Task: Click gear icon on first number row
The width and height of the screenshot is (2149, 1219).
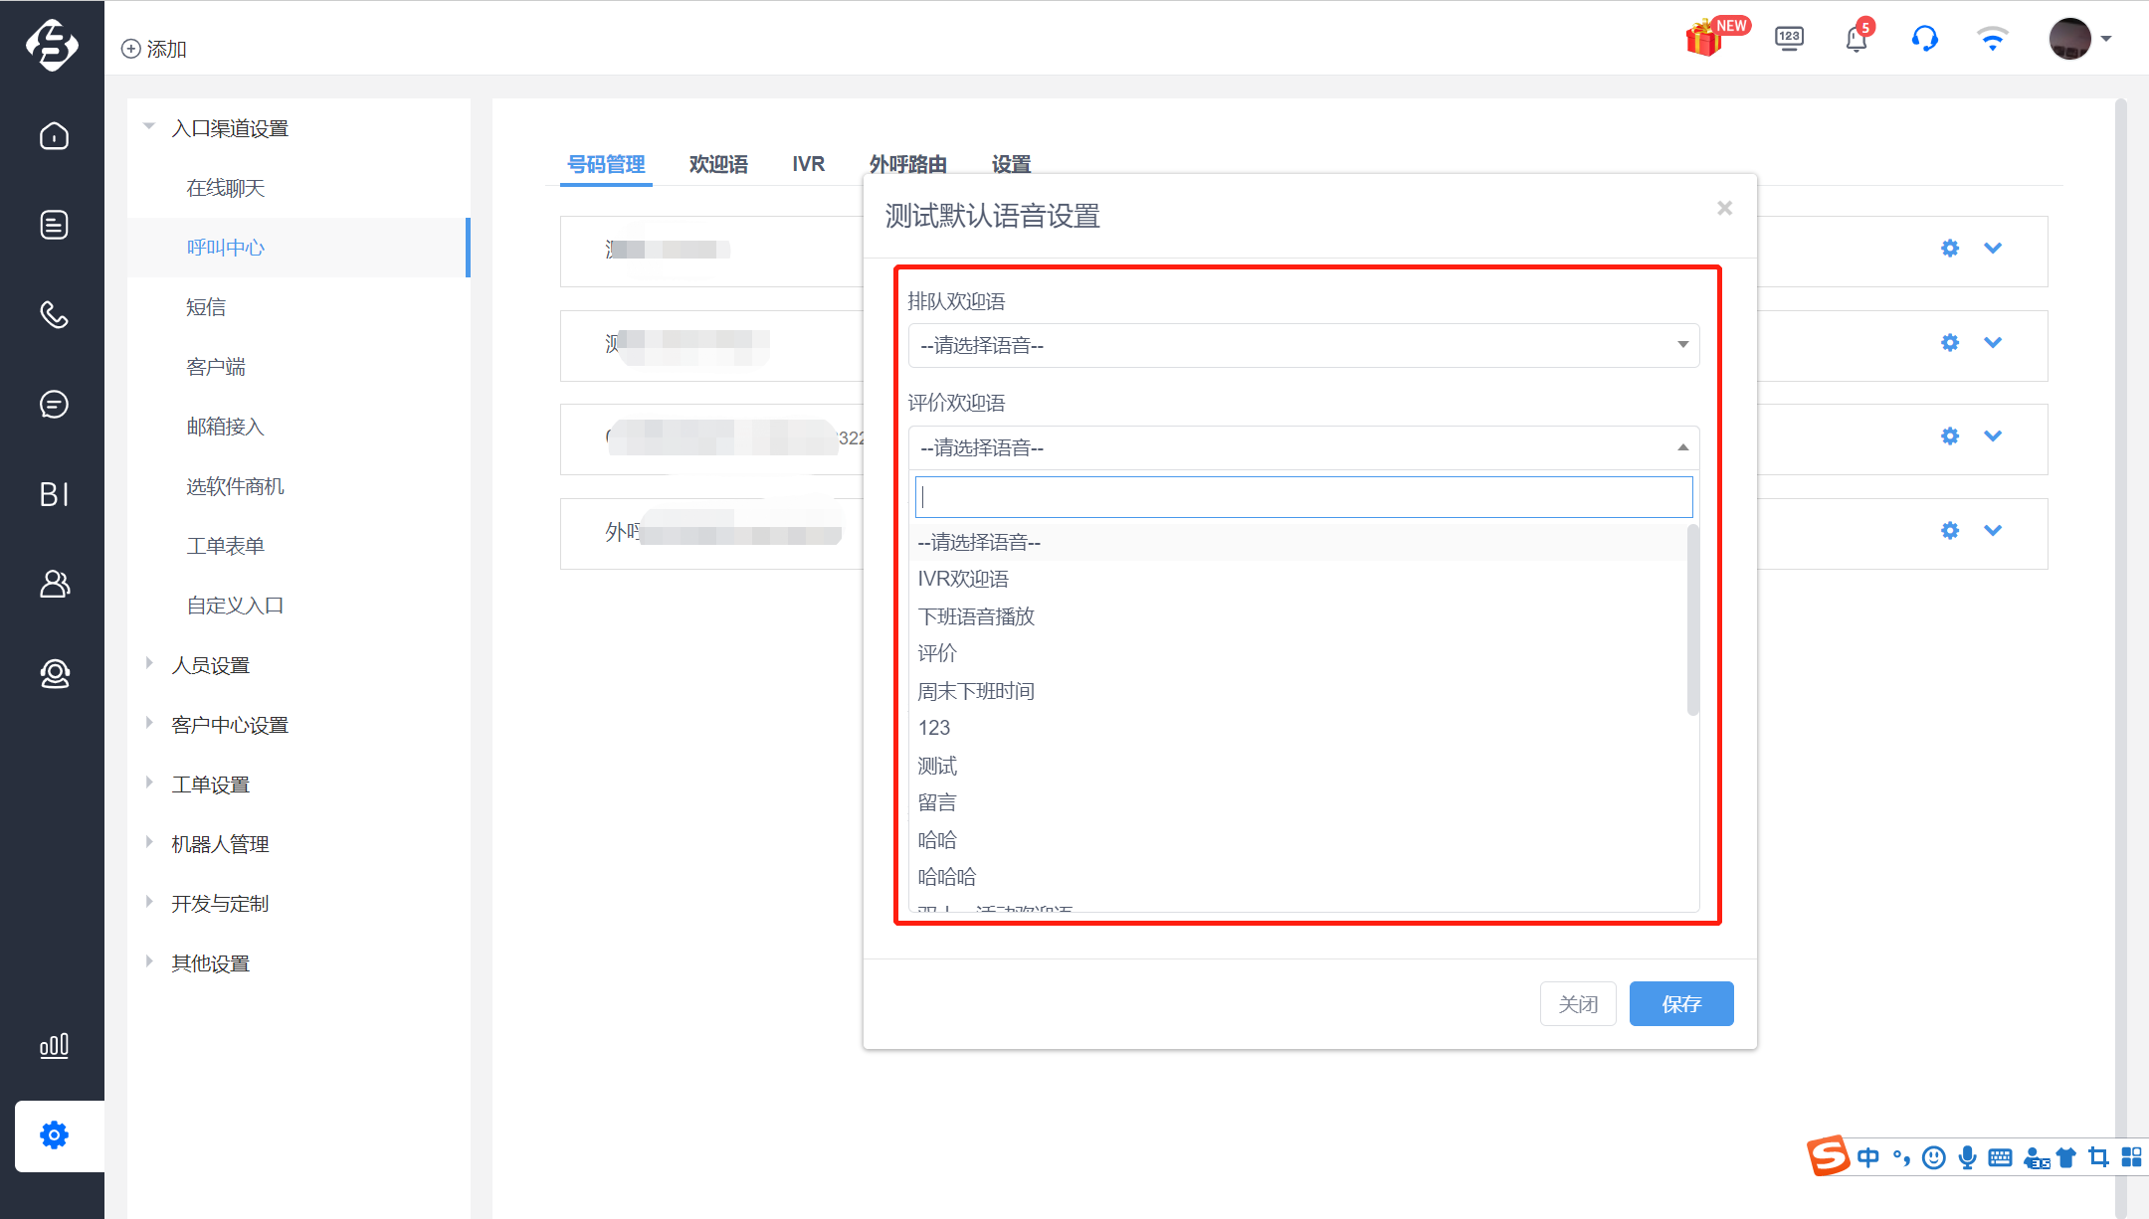Action: coord(1950,248)
